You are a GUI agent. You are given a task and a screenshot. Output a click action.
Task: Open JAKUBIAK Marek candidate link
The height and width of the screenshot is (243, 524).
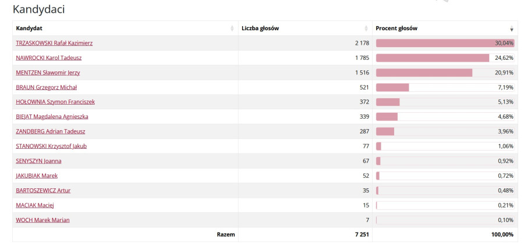tap(37, 176)
